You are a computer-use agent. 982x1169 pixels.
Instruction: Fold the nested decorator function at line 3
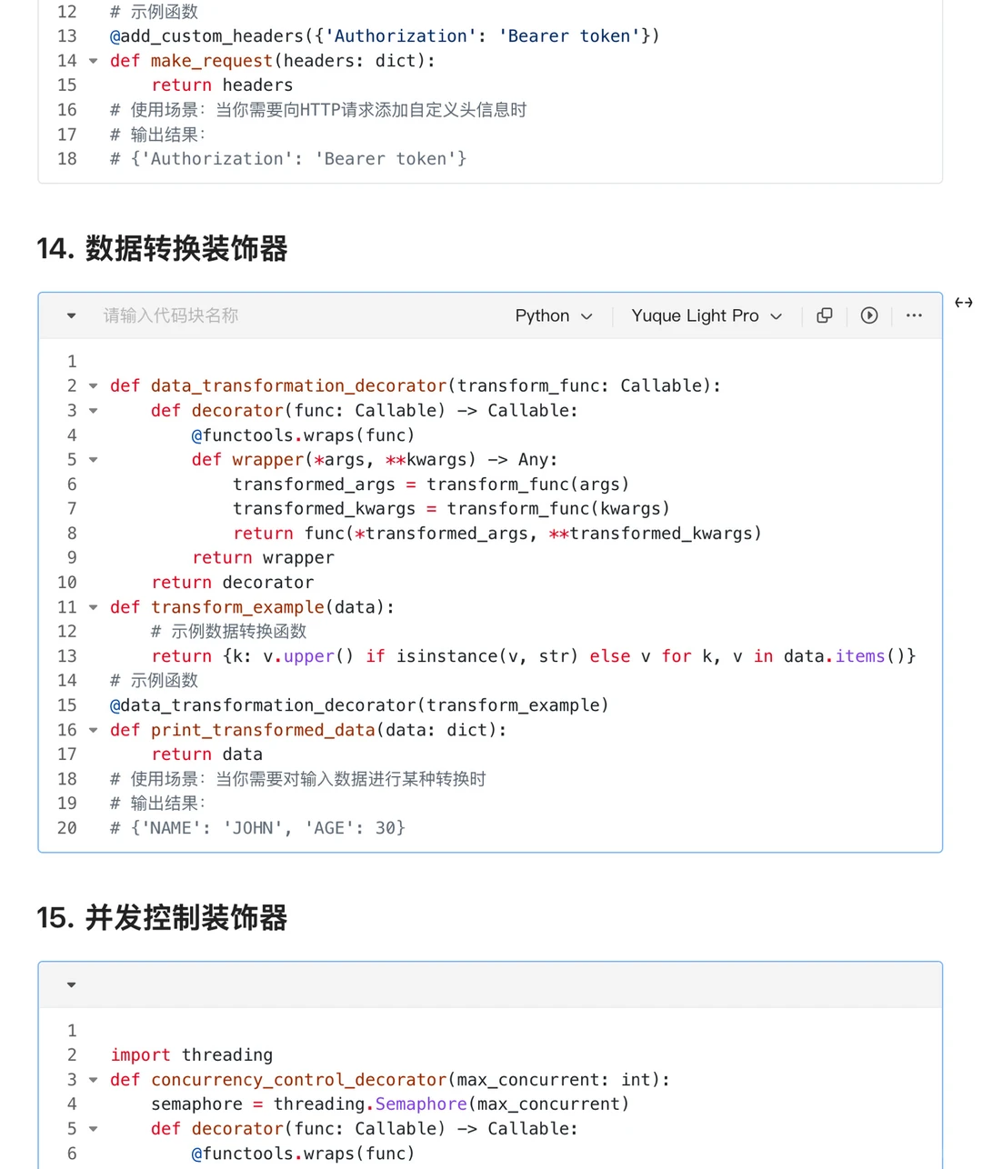[x=93, y=410]
